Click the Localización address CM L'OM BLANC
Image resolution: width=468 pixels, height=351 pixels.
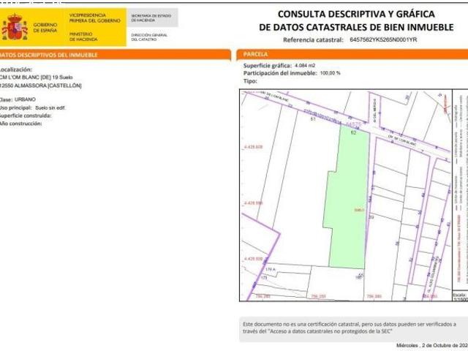point(35,78)
